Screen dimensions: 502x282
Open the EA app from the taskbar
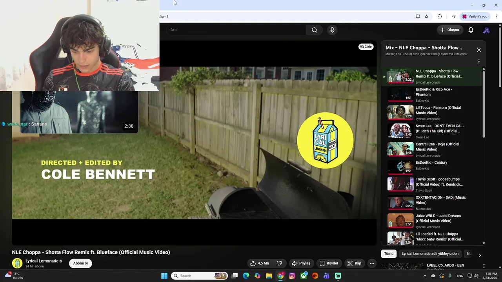(x=315, y=276)
